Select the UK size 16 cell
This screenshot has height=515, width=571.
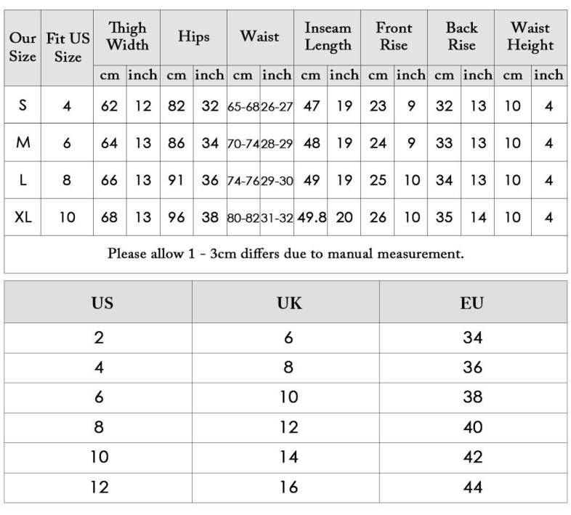[x=288, y=487]
